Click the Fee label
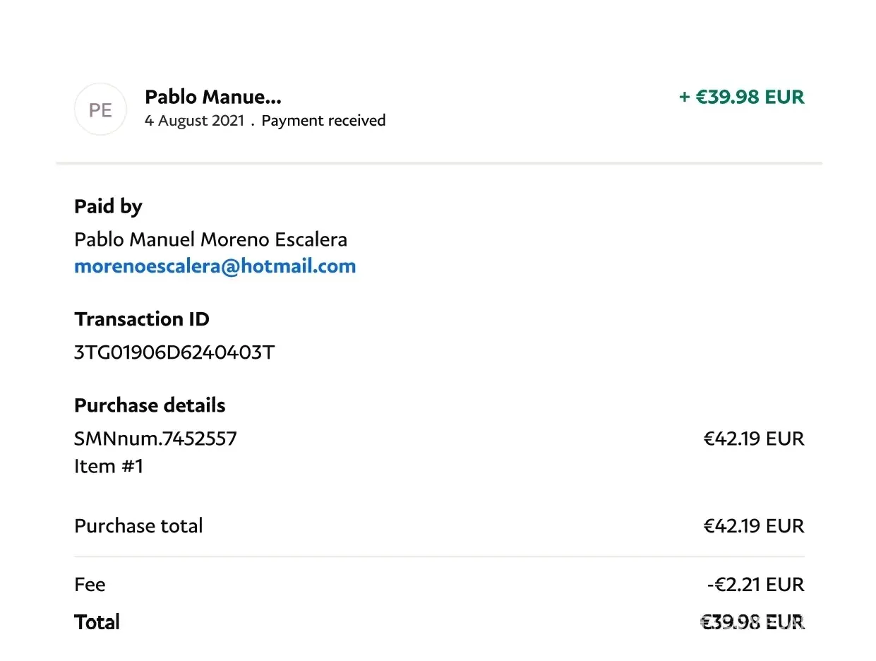 (90, 585)
